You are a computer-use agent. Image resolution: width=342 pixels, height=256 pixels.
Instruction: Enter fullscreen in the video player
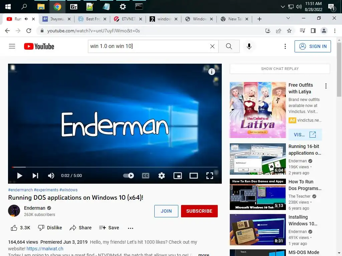(x=210, y=176)
